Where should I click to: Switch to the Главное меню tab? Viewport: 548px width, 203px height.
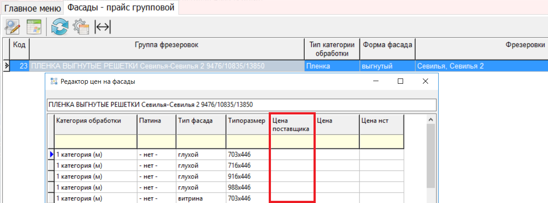[x=32, y=8]
